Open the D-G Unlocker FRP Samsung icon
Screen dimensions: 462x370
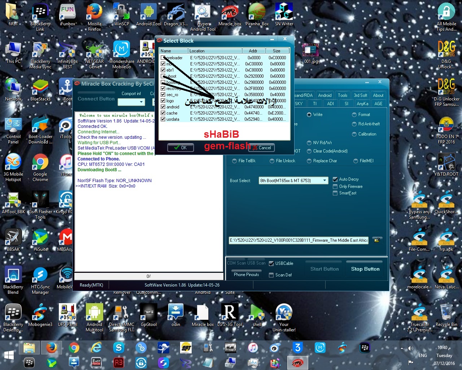446,92
